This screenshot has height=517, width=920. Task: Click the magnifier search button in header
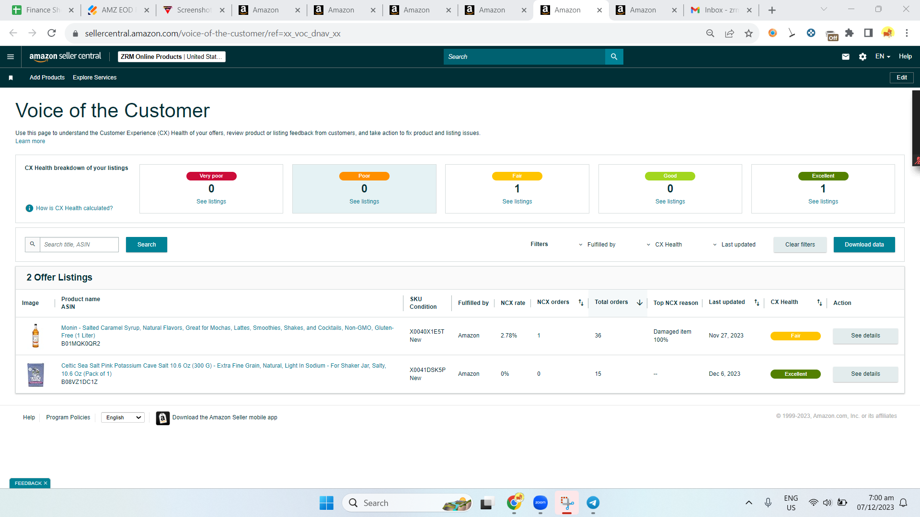click(x=614, y=57)
